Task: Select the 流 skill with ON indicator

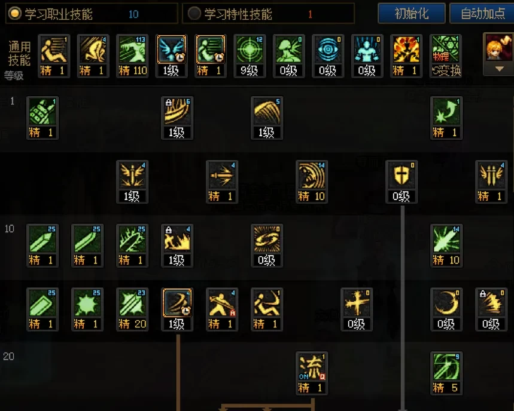Action: (x=311, y=373)
